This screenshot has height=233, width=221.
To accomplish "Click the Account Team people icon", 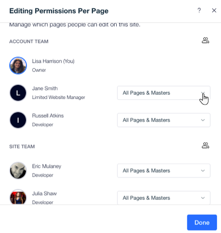I will (x=205, y=40).
